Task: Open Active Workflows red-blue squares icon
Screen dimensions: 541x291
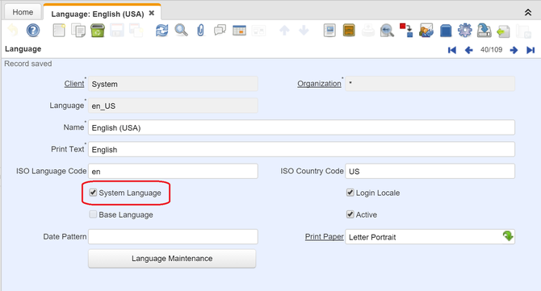Action: coord(406,31)
